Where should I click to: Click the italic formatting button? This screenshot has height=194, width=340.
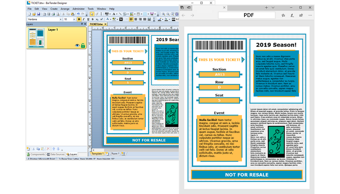click(x=84, y=19)
